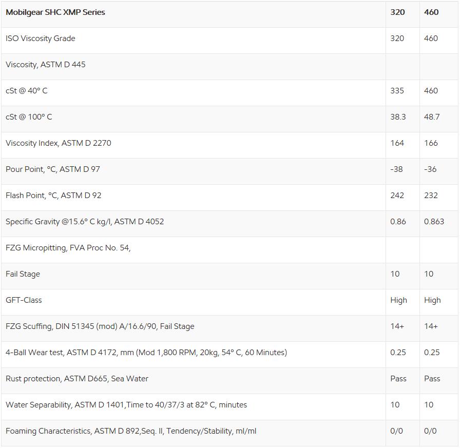
Task: Select the 335 value for cSt @ 40° C
Action: point(397,91)
